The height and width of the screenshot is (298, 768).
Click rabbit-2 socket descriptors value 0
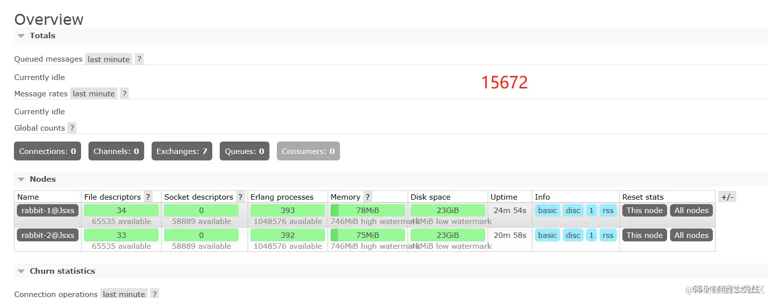tap(201, 235)
